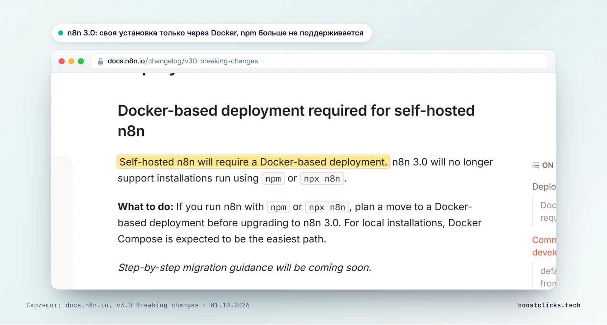Open the table of contents list icon
Screen dimensions: 607x325
pos(536,166)
